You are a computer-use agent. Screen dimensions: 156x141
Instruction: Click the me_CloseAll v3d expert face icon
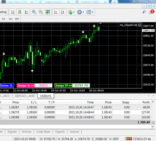pyautogui.click(x=140, y=25)
